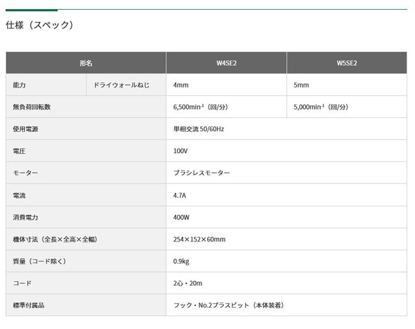Click the 標準付属品 row label

86,305
